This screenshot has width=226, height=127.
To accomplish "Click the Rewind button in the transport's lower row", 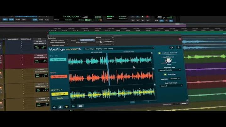I will pyautogui.click(x=138, y=20).
